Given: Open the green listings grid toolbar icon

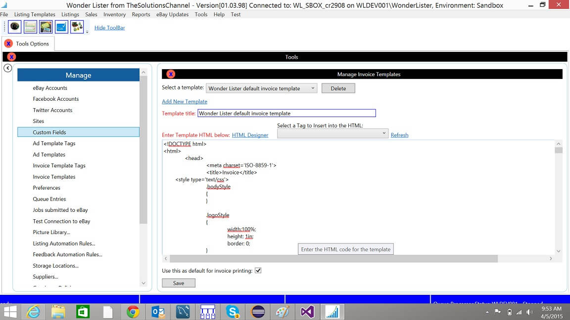Looking at the screenshot, I should click(x=30, y=26).
